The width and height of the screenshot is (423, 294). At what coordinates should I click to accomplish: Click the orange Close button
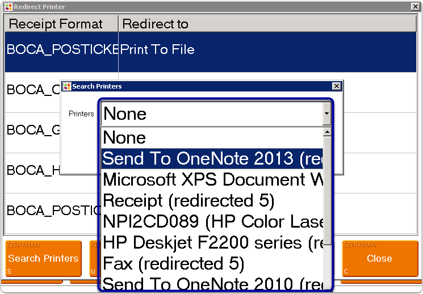380,258
